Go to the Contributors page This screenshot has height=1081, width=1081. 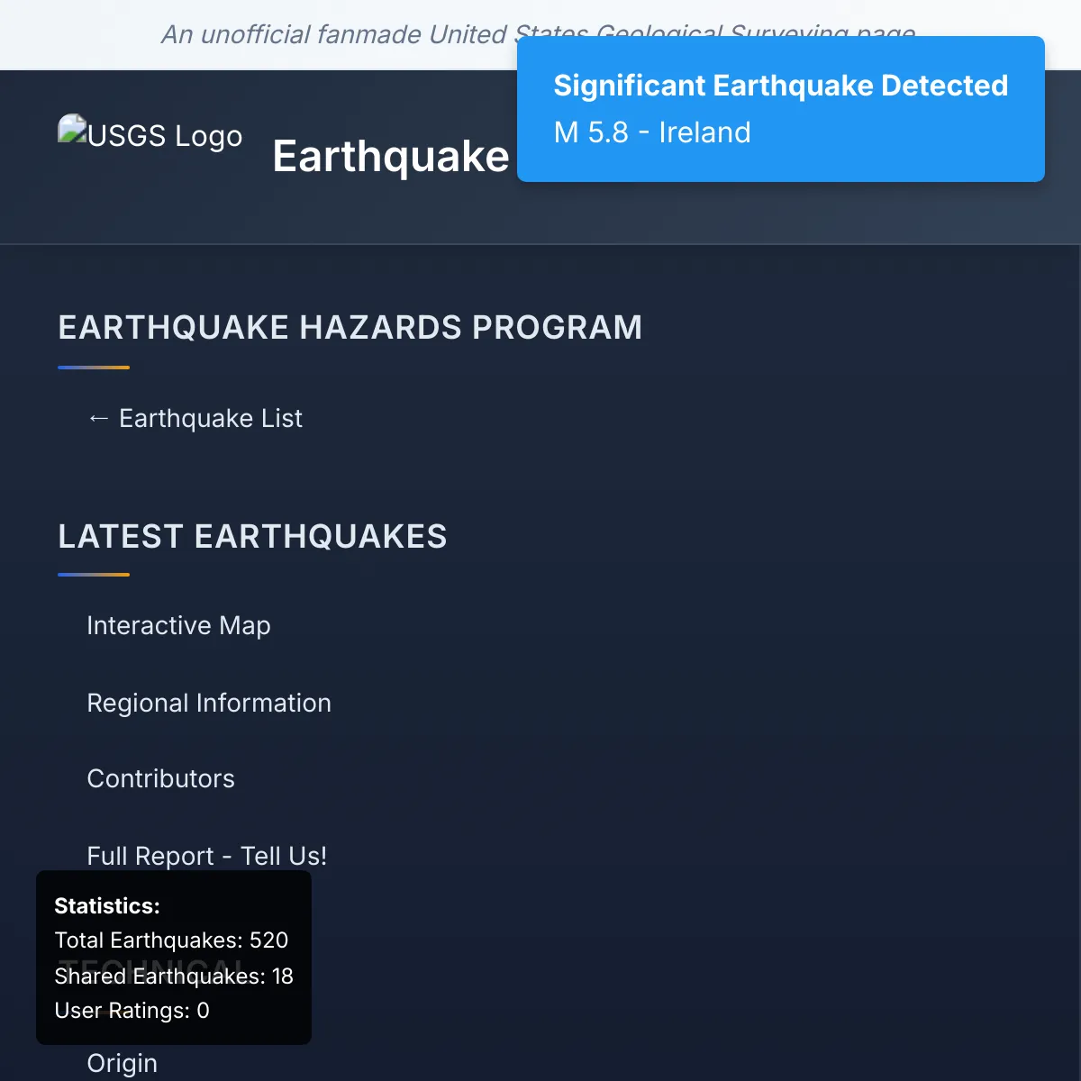pos(160,778)
